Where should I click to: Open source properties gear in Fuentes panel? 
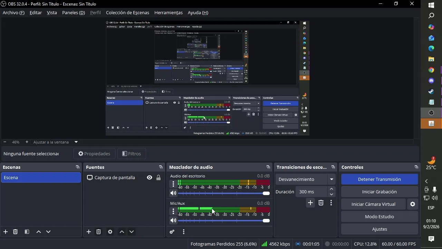click(110, 232)
